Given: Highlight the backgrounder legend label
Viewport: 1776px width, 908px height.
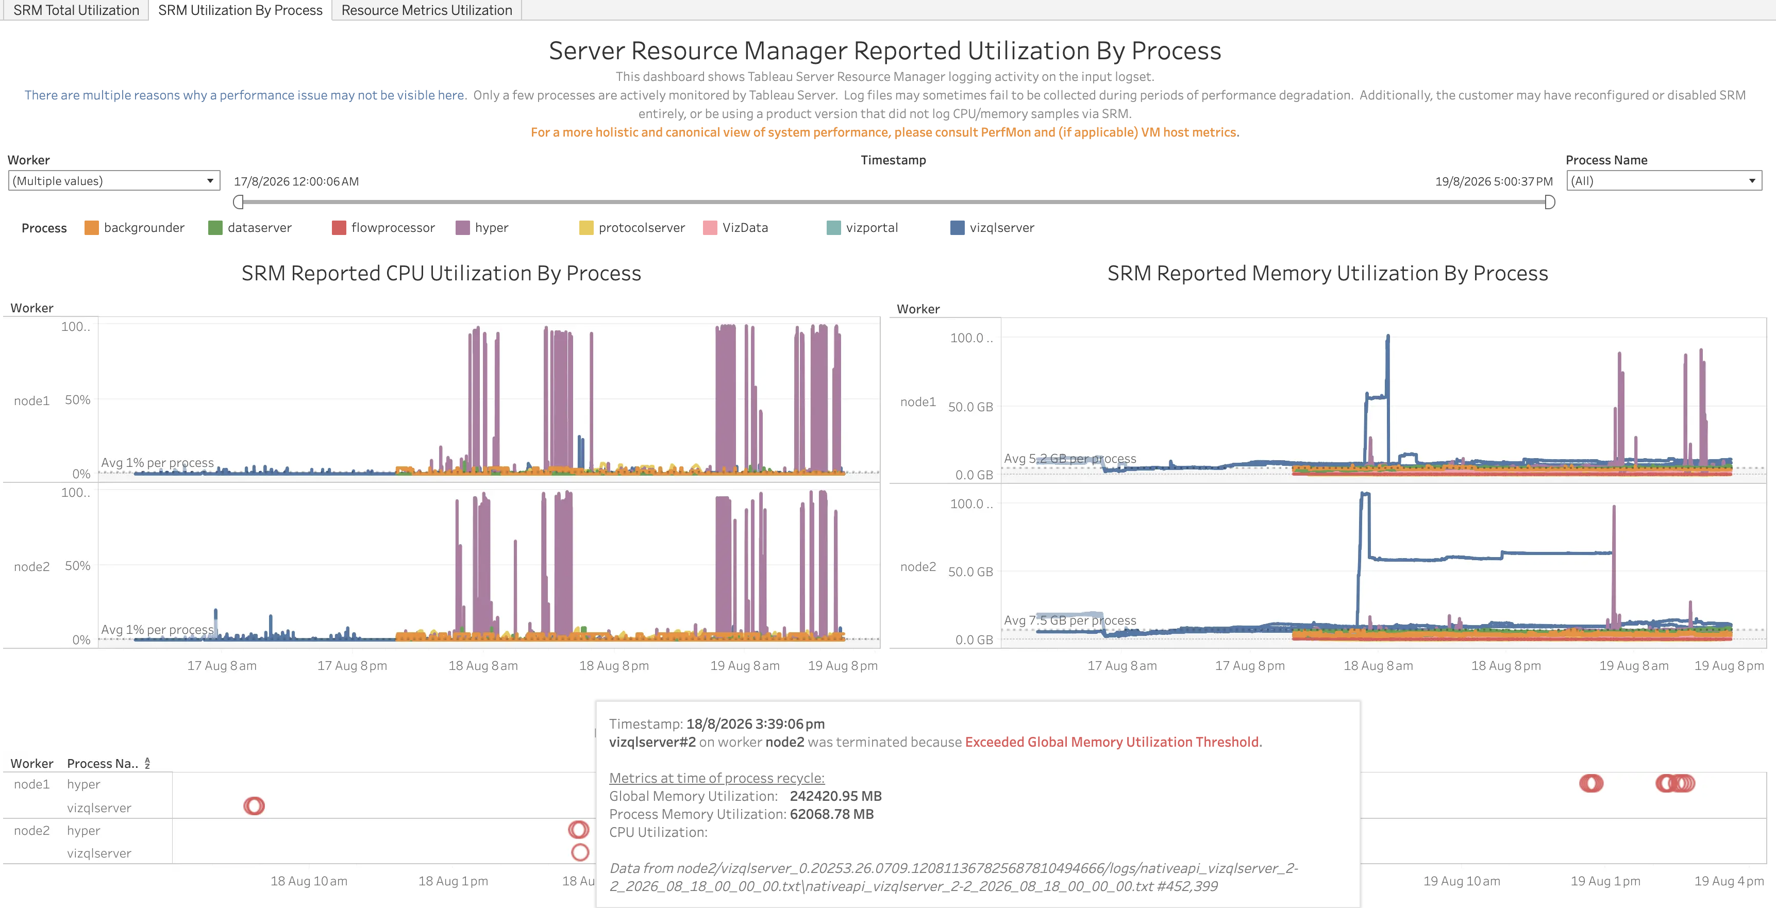Looking at the screenshot, I should [x=144, y=228].
